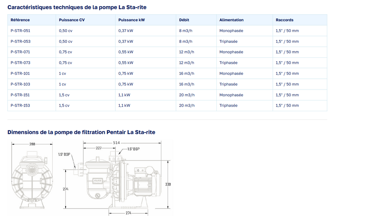365x216 pixels.
Task: Click 16 m3/h in P-STR-103 row
Action: 186,84
